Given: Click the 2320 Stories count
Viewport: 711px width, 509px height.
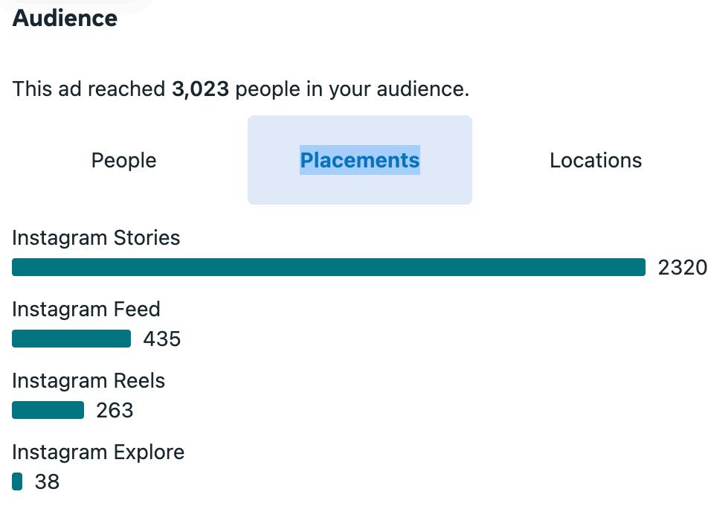Looking at the screenshot, I should [x=682, y=268].
